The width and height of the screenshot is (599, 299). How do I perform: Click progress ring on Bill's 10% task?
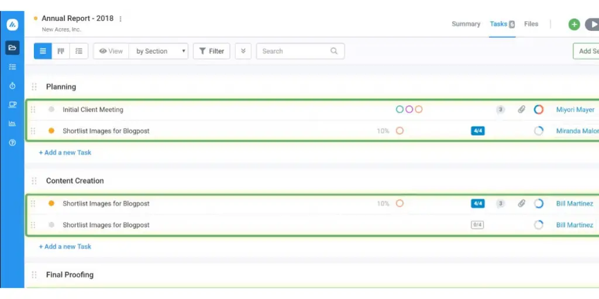(x=539, y=203)
